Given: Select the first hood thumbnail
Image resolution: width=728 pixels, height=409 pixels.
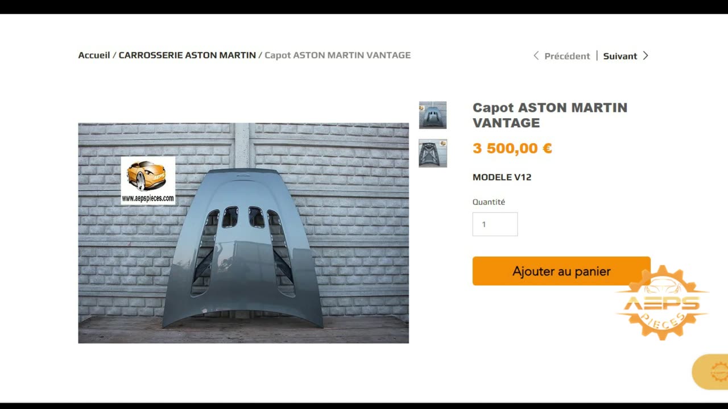Looking at the screenshot, I should [x=433, y=115].
